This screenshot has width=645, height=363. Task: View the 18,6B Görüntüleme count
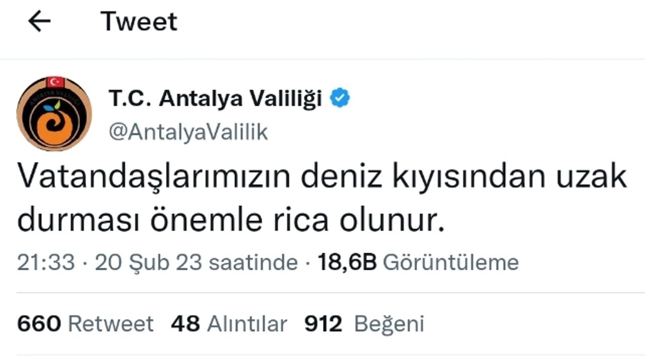[x=418, y=263]
